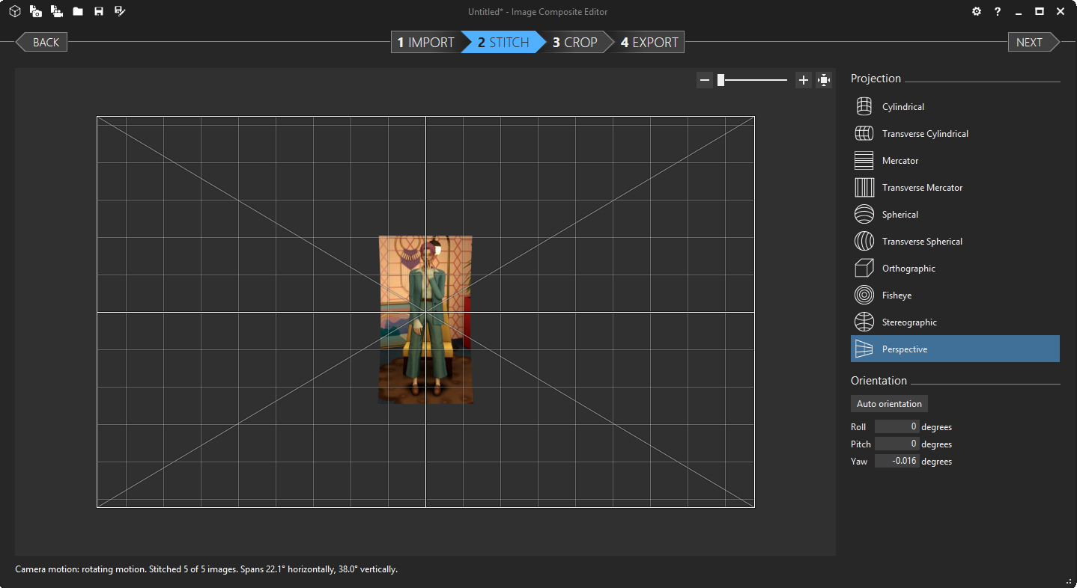Open settings via the gear icon
1077x588 pixels.
[x=977, y=11]
